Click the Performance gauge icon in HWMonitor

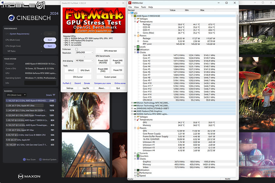point(138,173)
